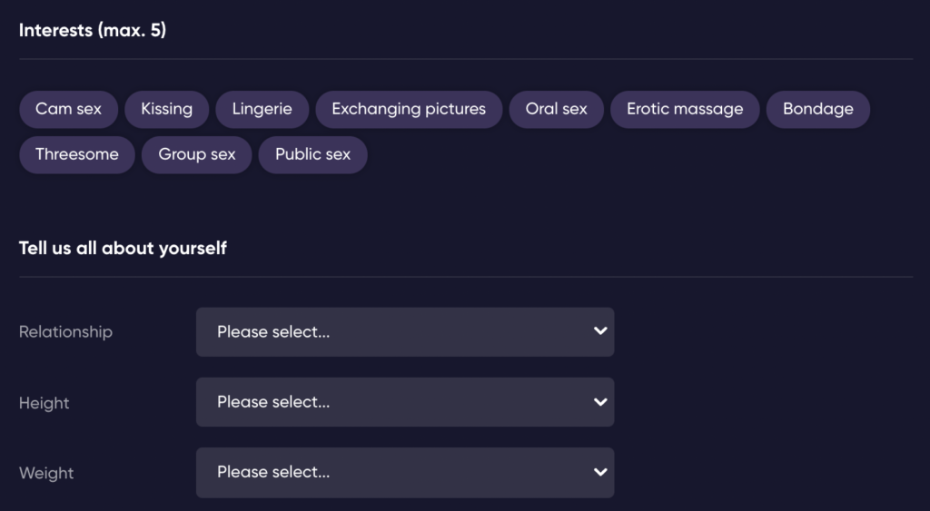Click the chevron arrow in Height field
The image size is (930, 511).
(x=600, y=402)
